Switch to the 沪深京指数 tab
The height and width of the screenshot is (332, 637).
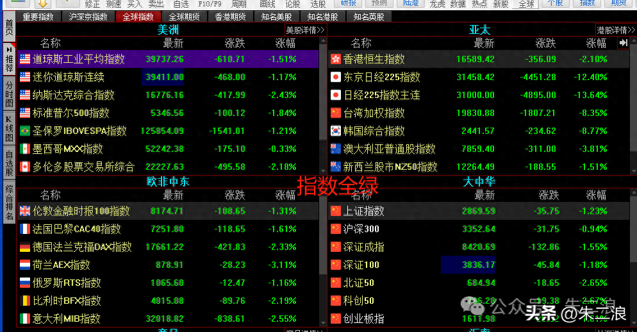pyautogui.click(x=88, y=17)
